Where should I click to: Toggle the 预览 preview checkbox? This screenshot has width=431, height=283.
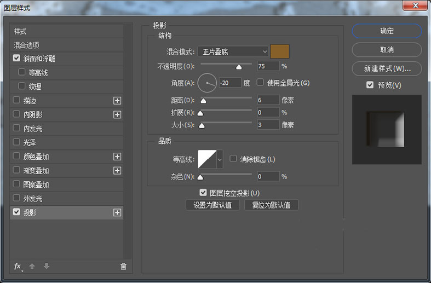(370, 85)
